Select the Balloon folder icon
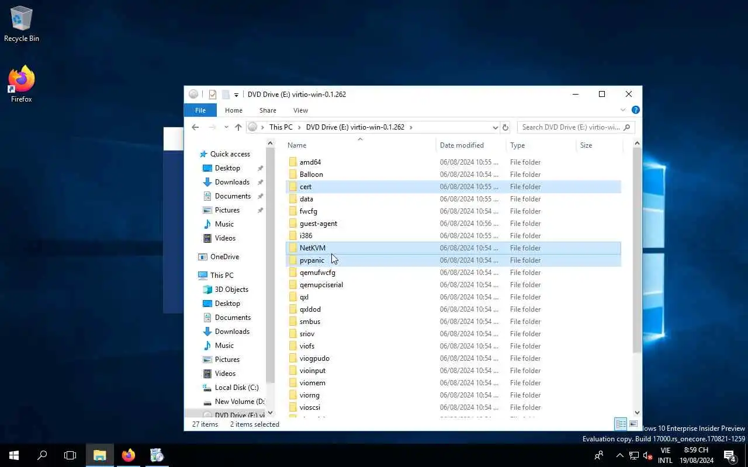 point(293,175)
